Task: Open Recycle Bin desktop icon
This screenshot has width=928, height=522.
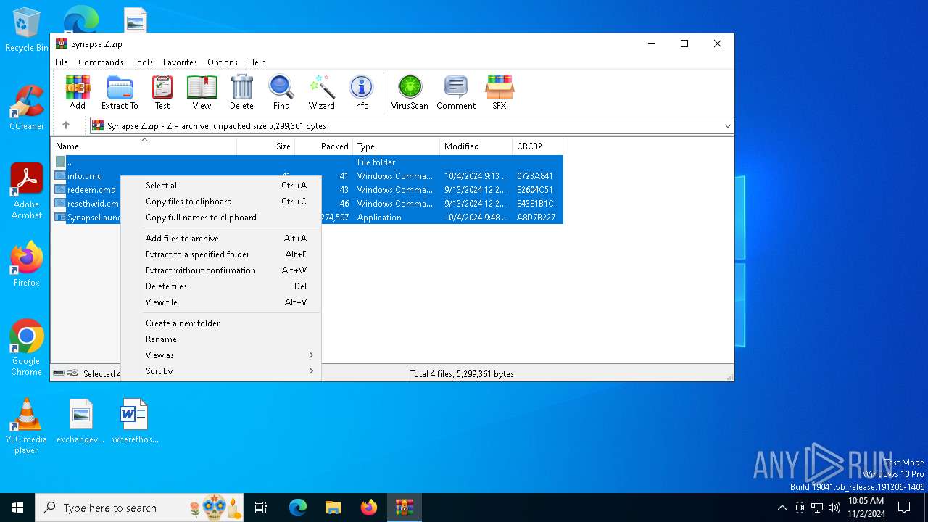Action: [26, 30]
